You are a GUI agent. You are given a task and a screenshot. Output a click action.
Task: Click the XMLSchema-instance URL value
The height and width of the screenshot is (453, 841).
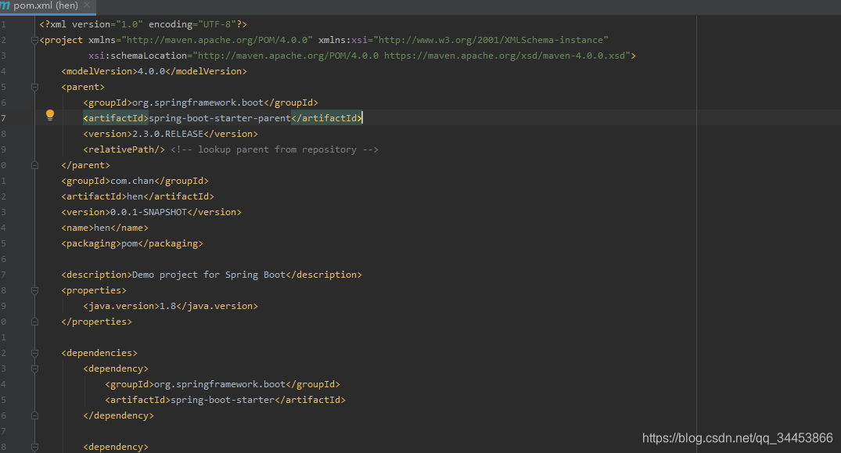[491, 40]
